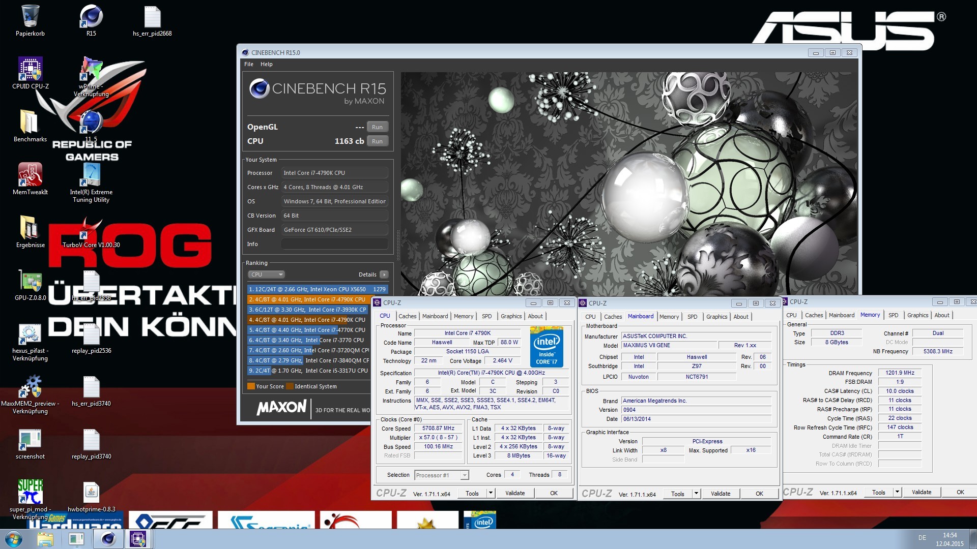Open the Help menu in Cinebench

(x=266, y=64)
